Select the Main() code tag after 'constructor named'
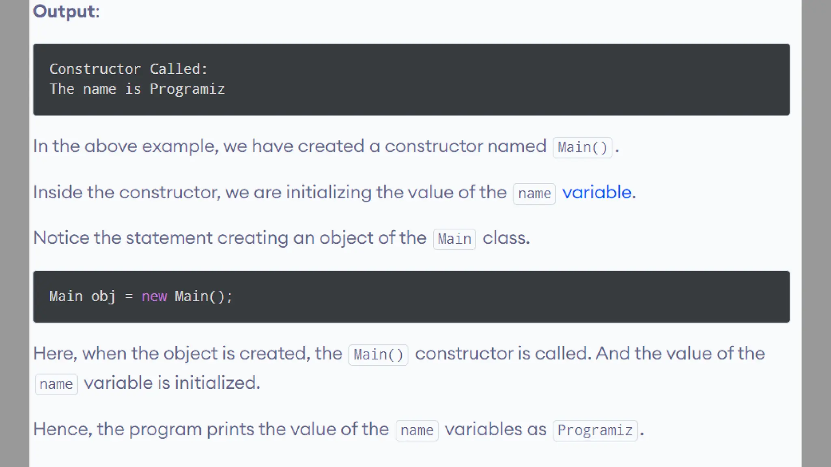 pyautogui.click(x=582, y=147)
